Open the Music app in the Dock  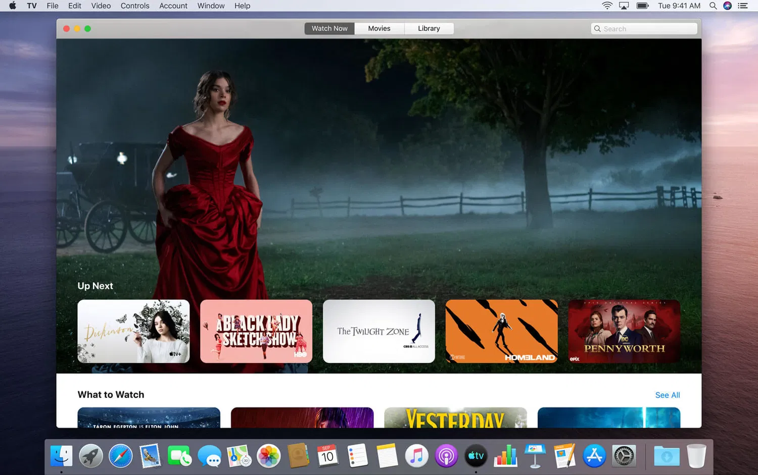pyautogui.click(x=416, y=456)
